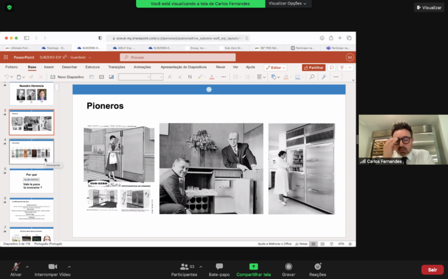Screen dimensions: 448x279
Task: Open the Transições ribbon tab
Action: (116, 67)
